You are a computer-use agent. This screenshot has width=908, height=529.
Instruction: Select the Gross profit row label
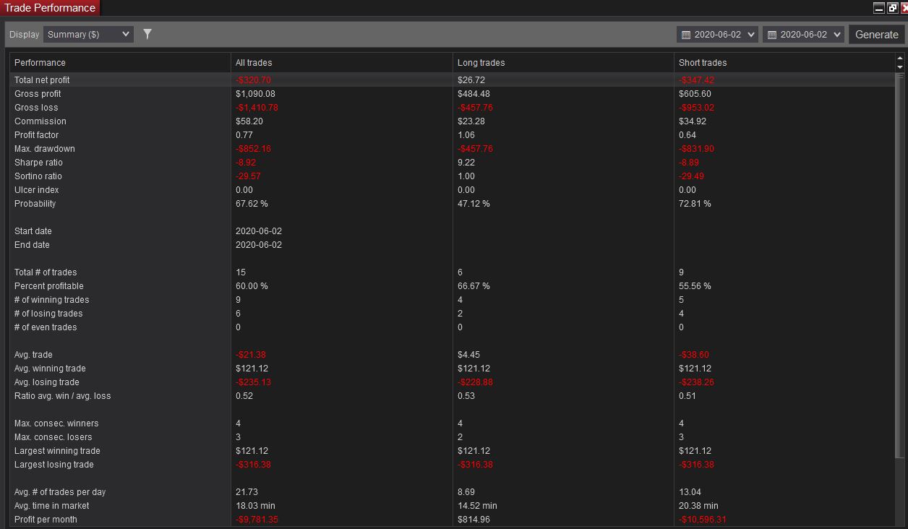click(x=38, y=94)
